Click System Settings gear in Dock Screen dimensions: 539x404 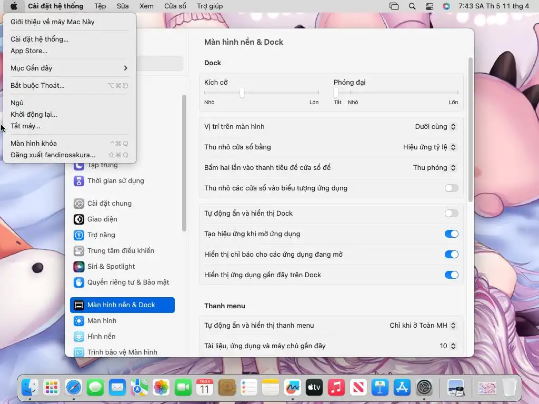click(x=424, y=388)
